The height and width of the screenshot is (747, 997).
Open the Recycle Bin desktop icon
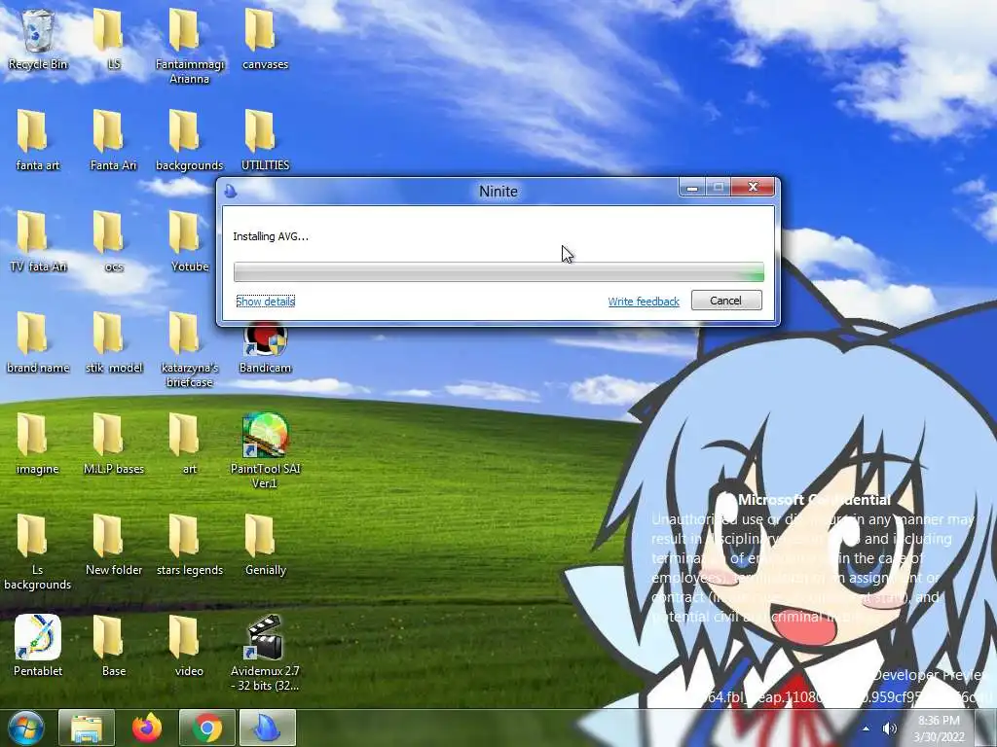click(x=38, y=39)
